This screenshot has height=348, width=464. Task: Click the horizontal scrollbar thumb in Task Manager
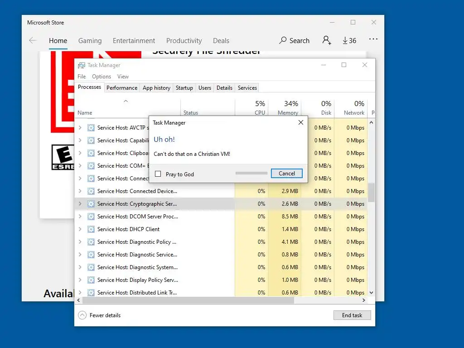pyautogui.click(x=188, y=300)
